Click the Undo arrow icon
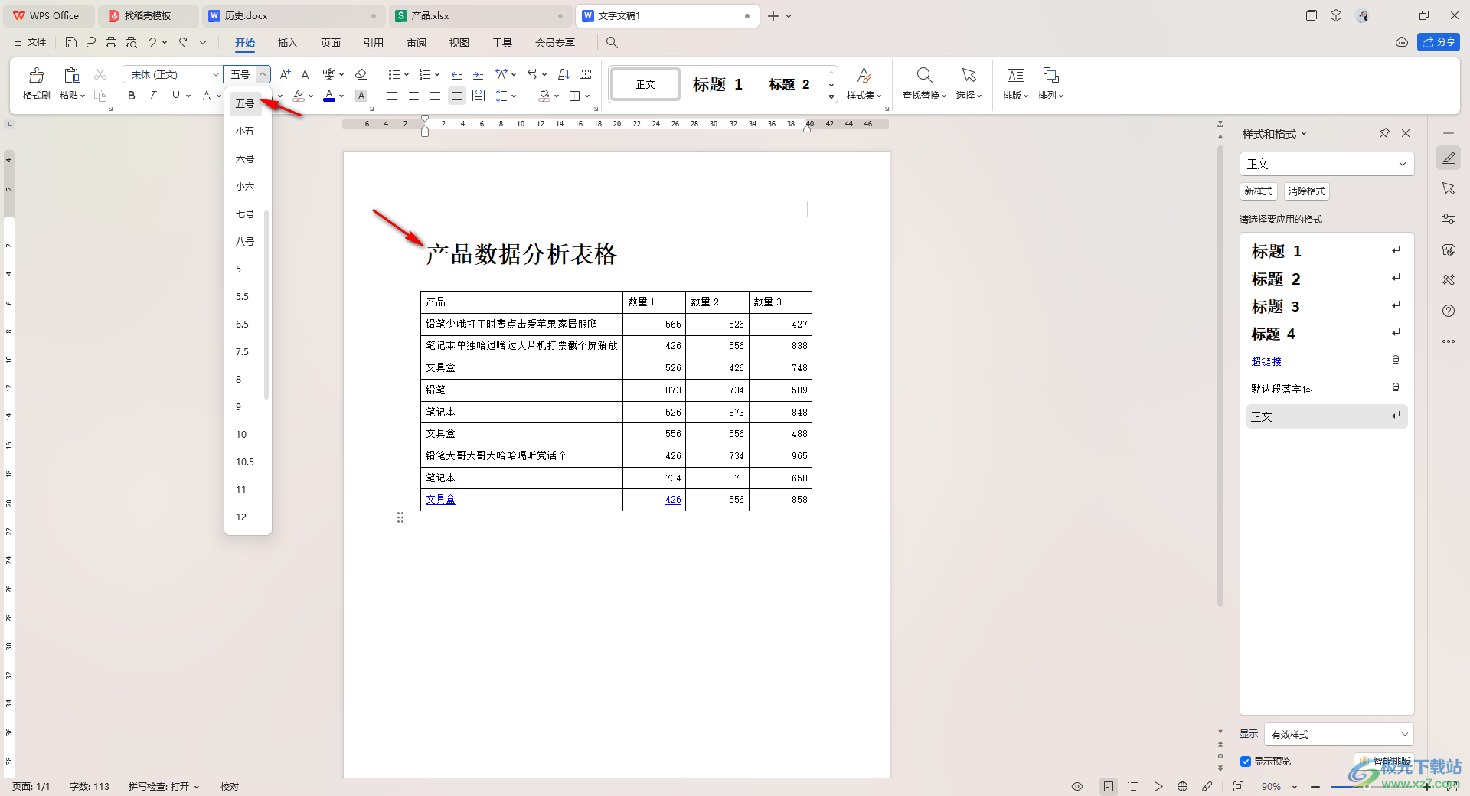This screenshot has height=796, width=1470. [x=152, y=42]
